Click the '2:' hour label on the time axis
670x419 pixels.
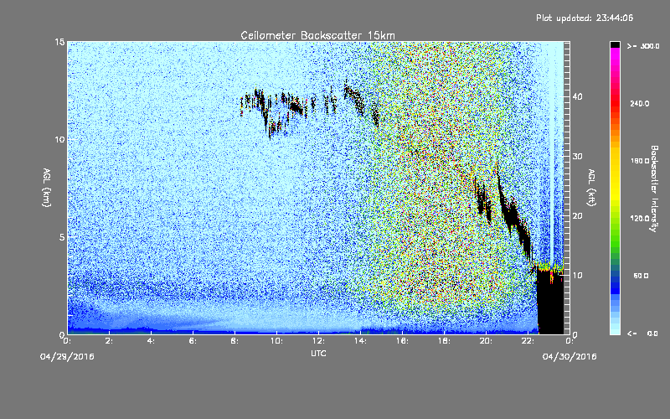[x=109, y=341]
